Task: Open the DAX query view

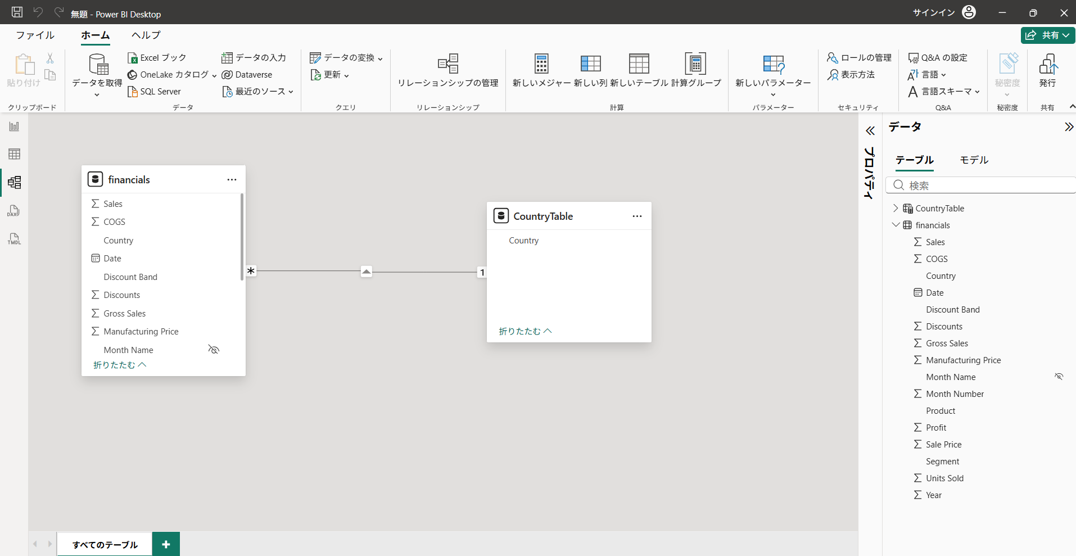Action: pyautogui.click(x=14, y=211)
